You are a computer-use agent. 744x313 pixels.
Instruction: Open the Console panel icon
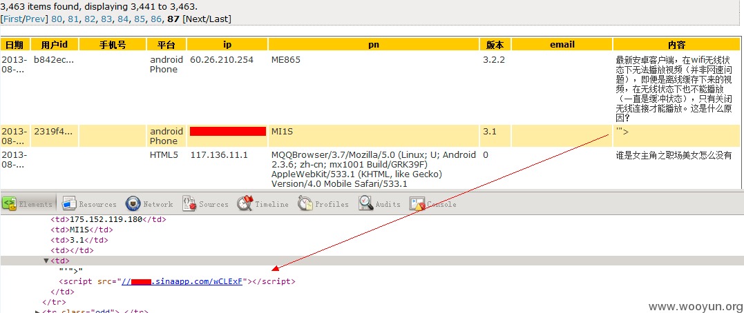(x=417, y=203)
